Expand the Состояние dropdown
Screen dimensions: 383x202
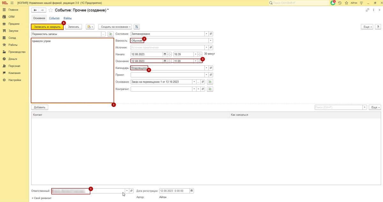click(206, 34)
